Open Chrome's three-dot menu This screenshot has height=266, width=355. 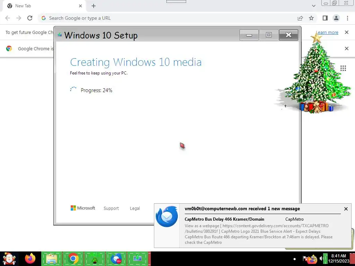click(x=347, y=18)
